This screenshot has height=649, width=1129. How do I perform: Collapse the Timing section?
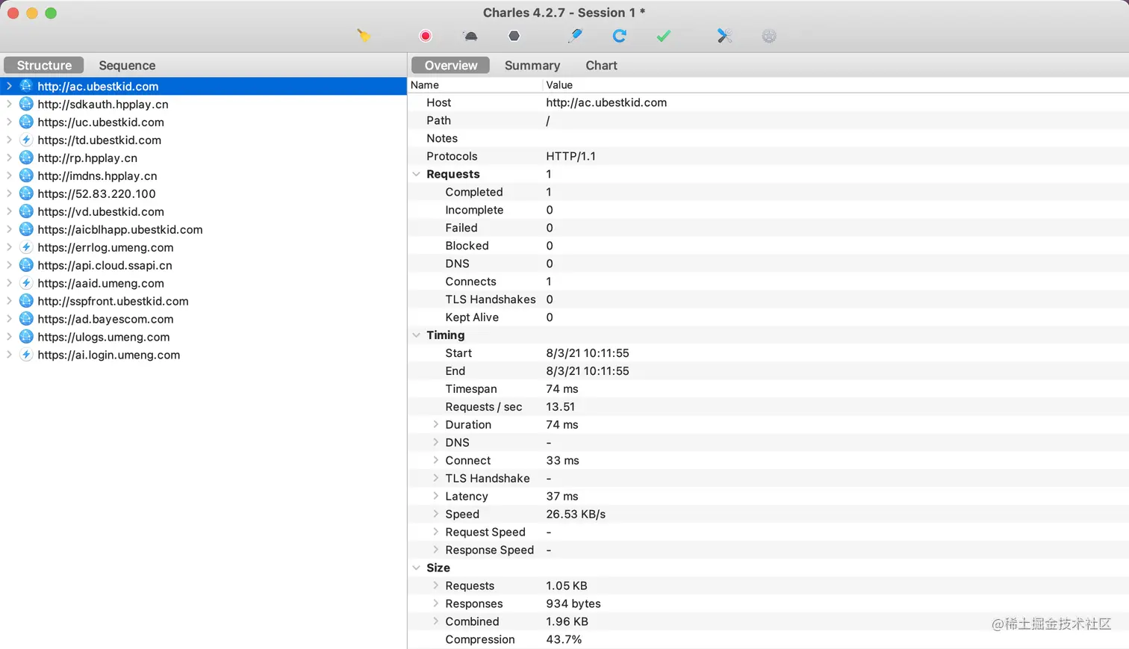point(417,335)
